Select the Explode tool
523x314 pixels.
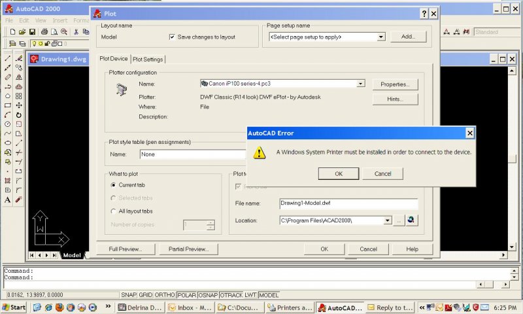click(x=19, y=200)
